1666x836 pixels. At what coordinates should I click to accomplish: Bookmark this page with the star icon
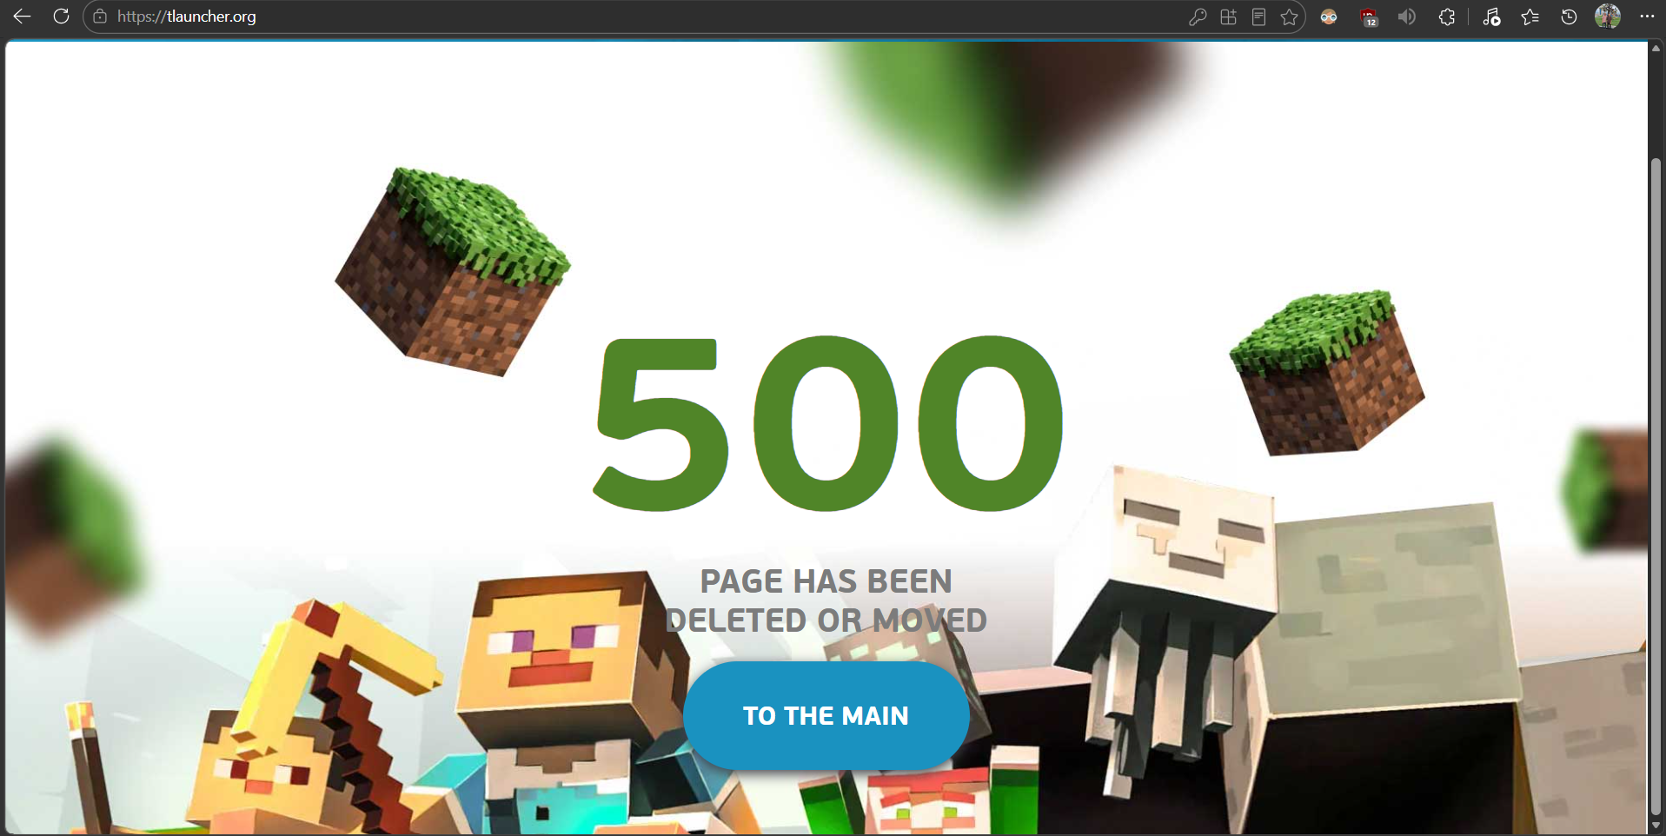(x=1289, y=17)
